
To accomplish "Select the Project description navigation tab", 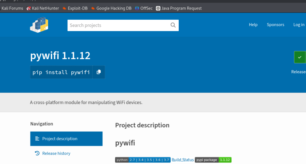I will tap(66, 139).
